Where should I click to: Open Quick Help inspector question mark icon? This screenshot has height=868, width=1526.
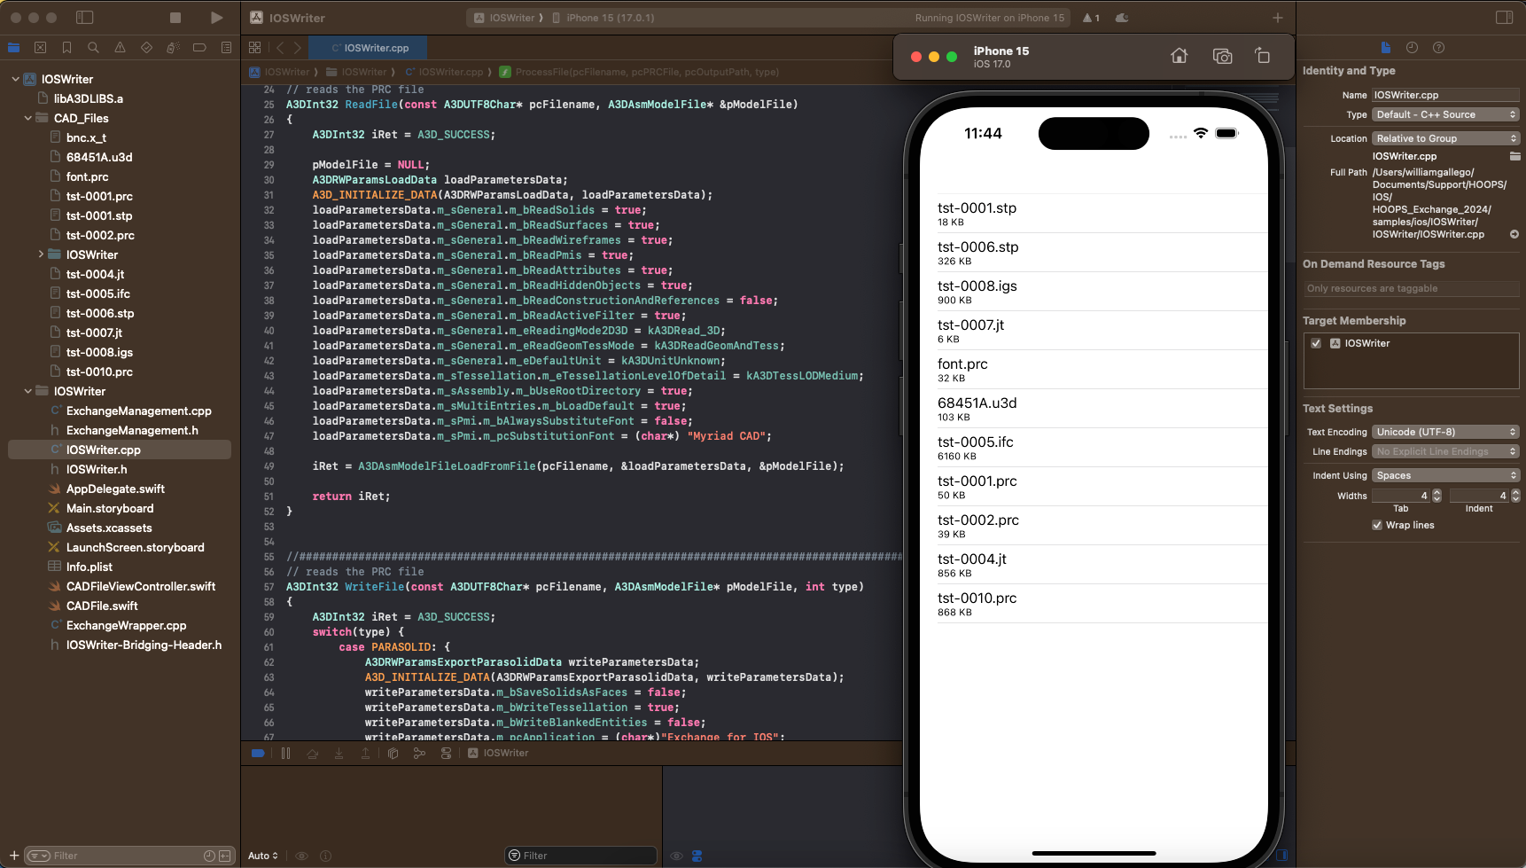1439,48
